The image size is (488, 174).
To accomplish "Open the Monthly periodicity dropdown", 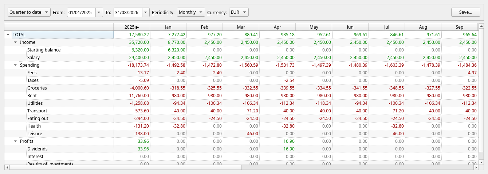I will pyautogui.click(x=191, y=12).
